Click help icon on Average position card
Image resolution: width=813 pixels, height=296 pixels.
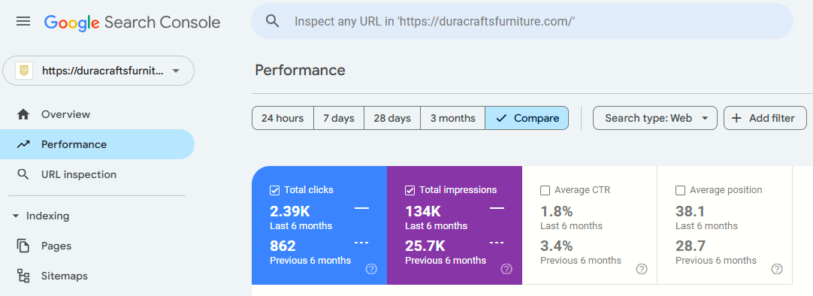coord(777,268)
